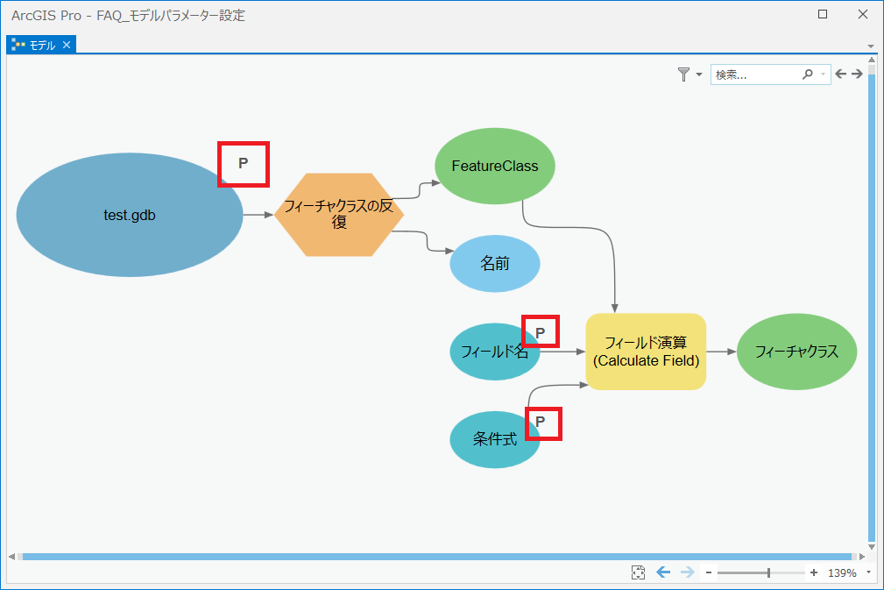Select the 条件式 variable

pos(494,439)
